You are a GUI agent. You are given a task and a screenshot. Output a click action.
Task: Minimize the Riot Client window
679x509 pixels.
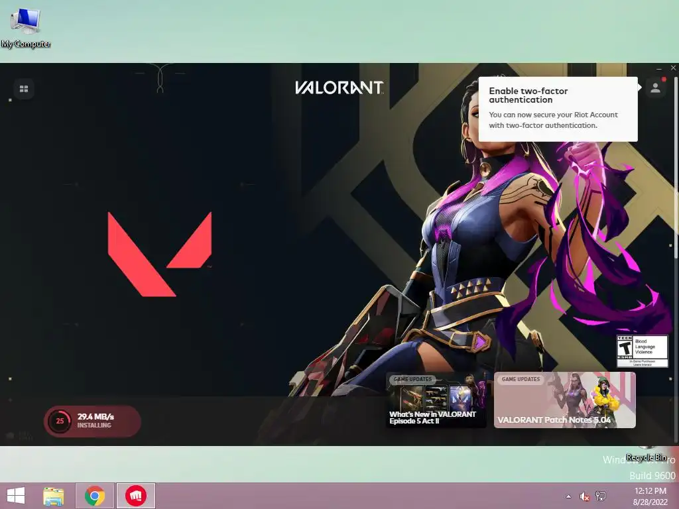click(658, 68)
